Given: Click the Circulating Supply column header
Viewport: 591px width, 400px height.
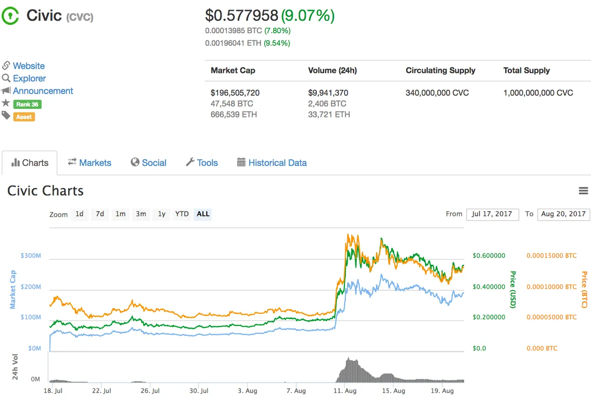Looking at the screenshot, I should (440, 71).
